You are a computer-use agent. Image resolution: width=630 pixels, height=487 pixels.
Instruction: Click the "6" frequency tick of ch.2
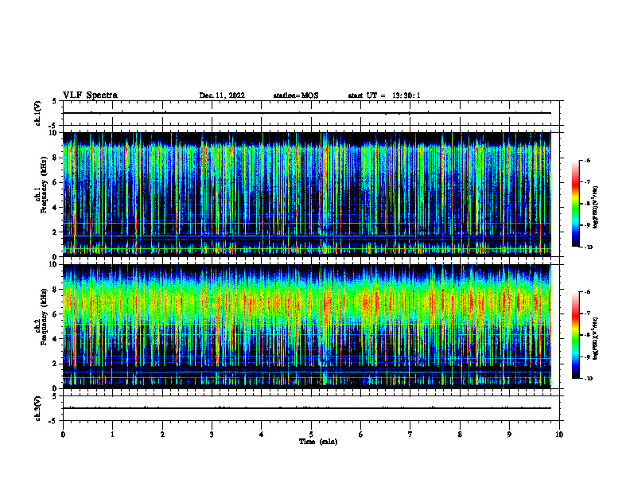click(55, 314)
